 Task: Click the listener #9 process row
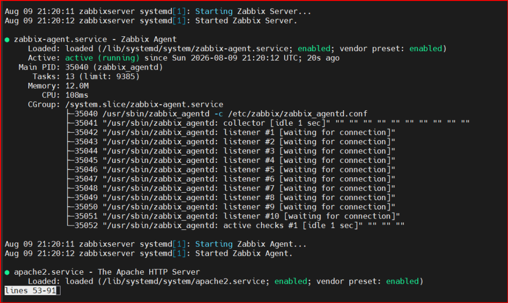pyautogui.click(x=231, y=207)
